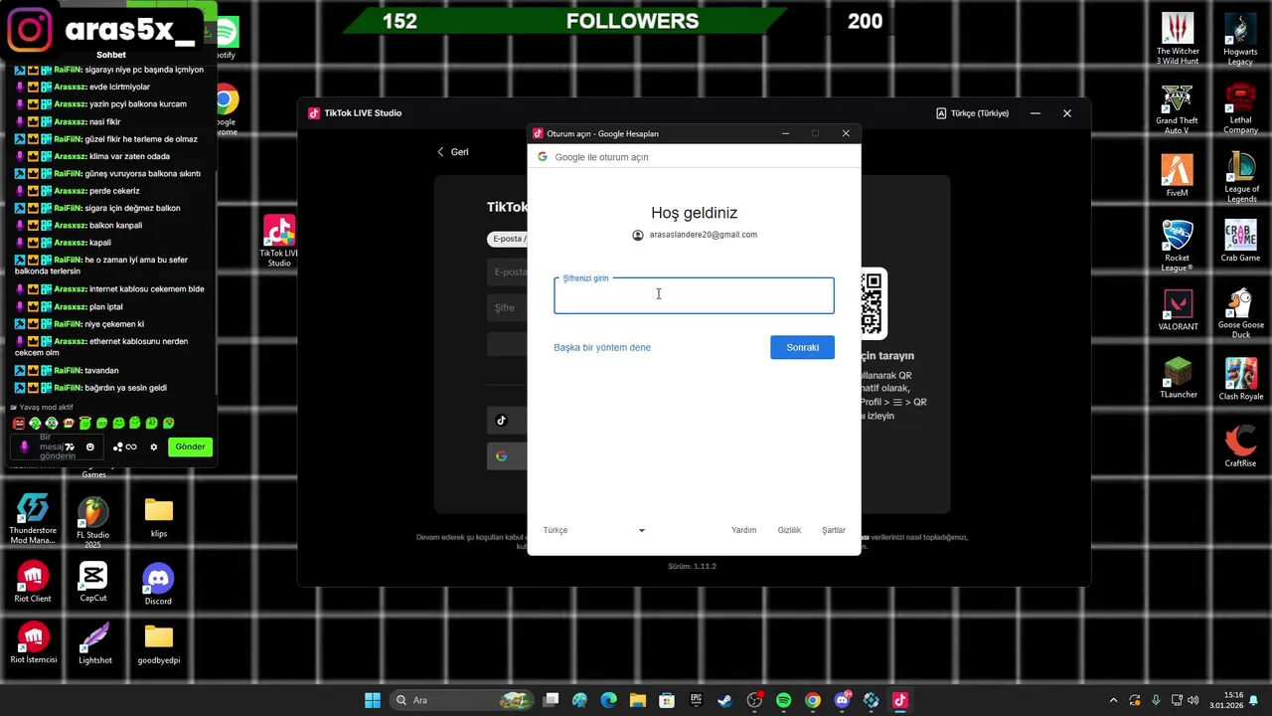Focus the Şifrenizi girin password field

pos(694,295)
